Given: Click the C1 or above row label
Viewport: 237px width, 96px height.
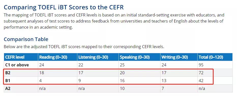Looking at the screenshot, I should (17, 65).
